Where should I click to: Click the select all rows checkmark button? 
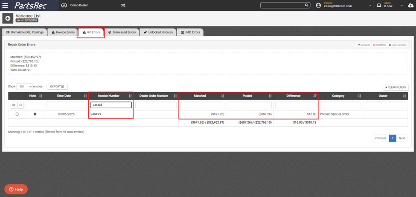pos(14,105)
